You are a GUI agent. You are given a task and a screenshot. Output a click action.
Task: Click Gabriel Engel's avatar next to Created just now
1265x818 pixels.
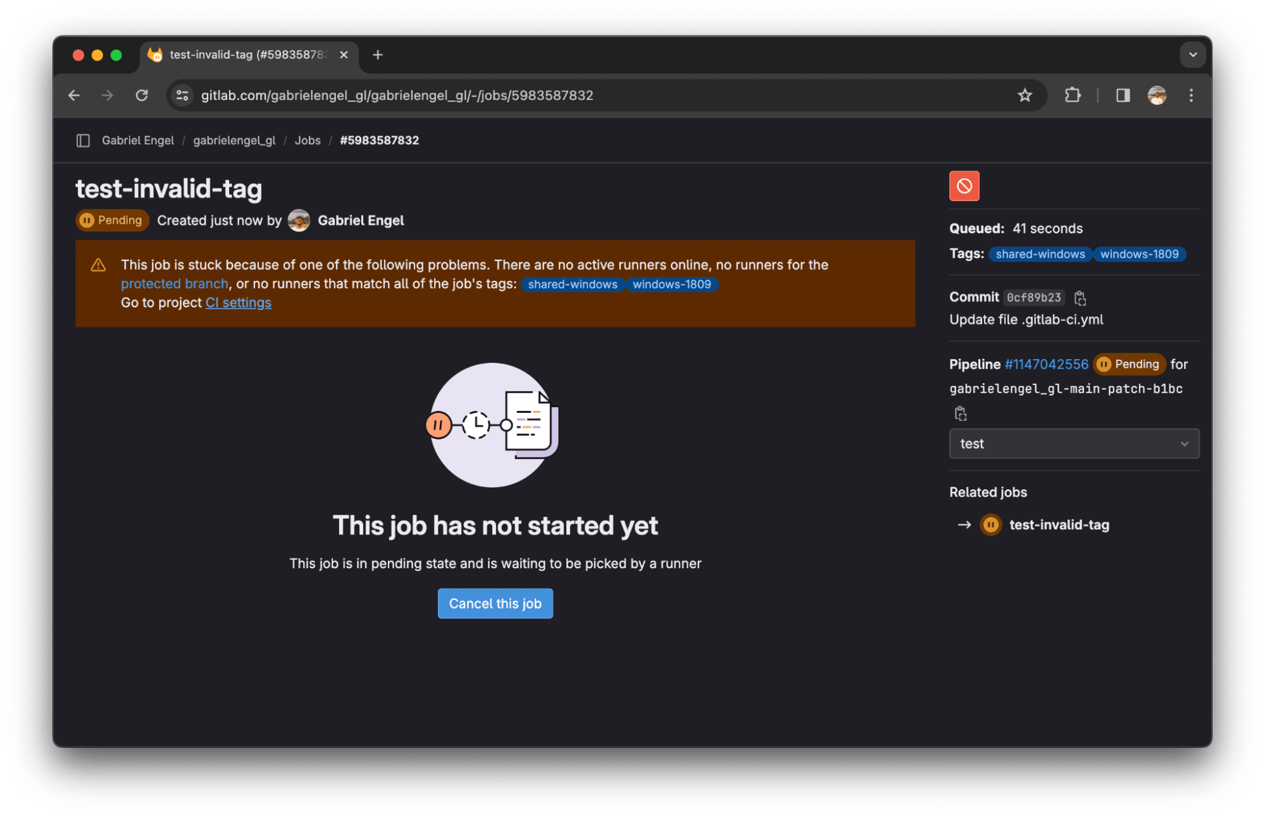(298, 220)
